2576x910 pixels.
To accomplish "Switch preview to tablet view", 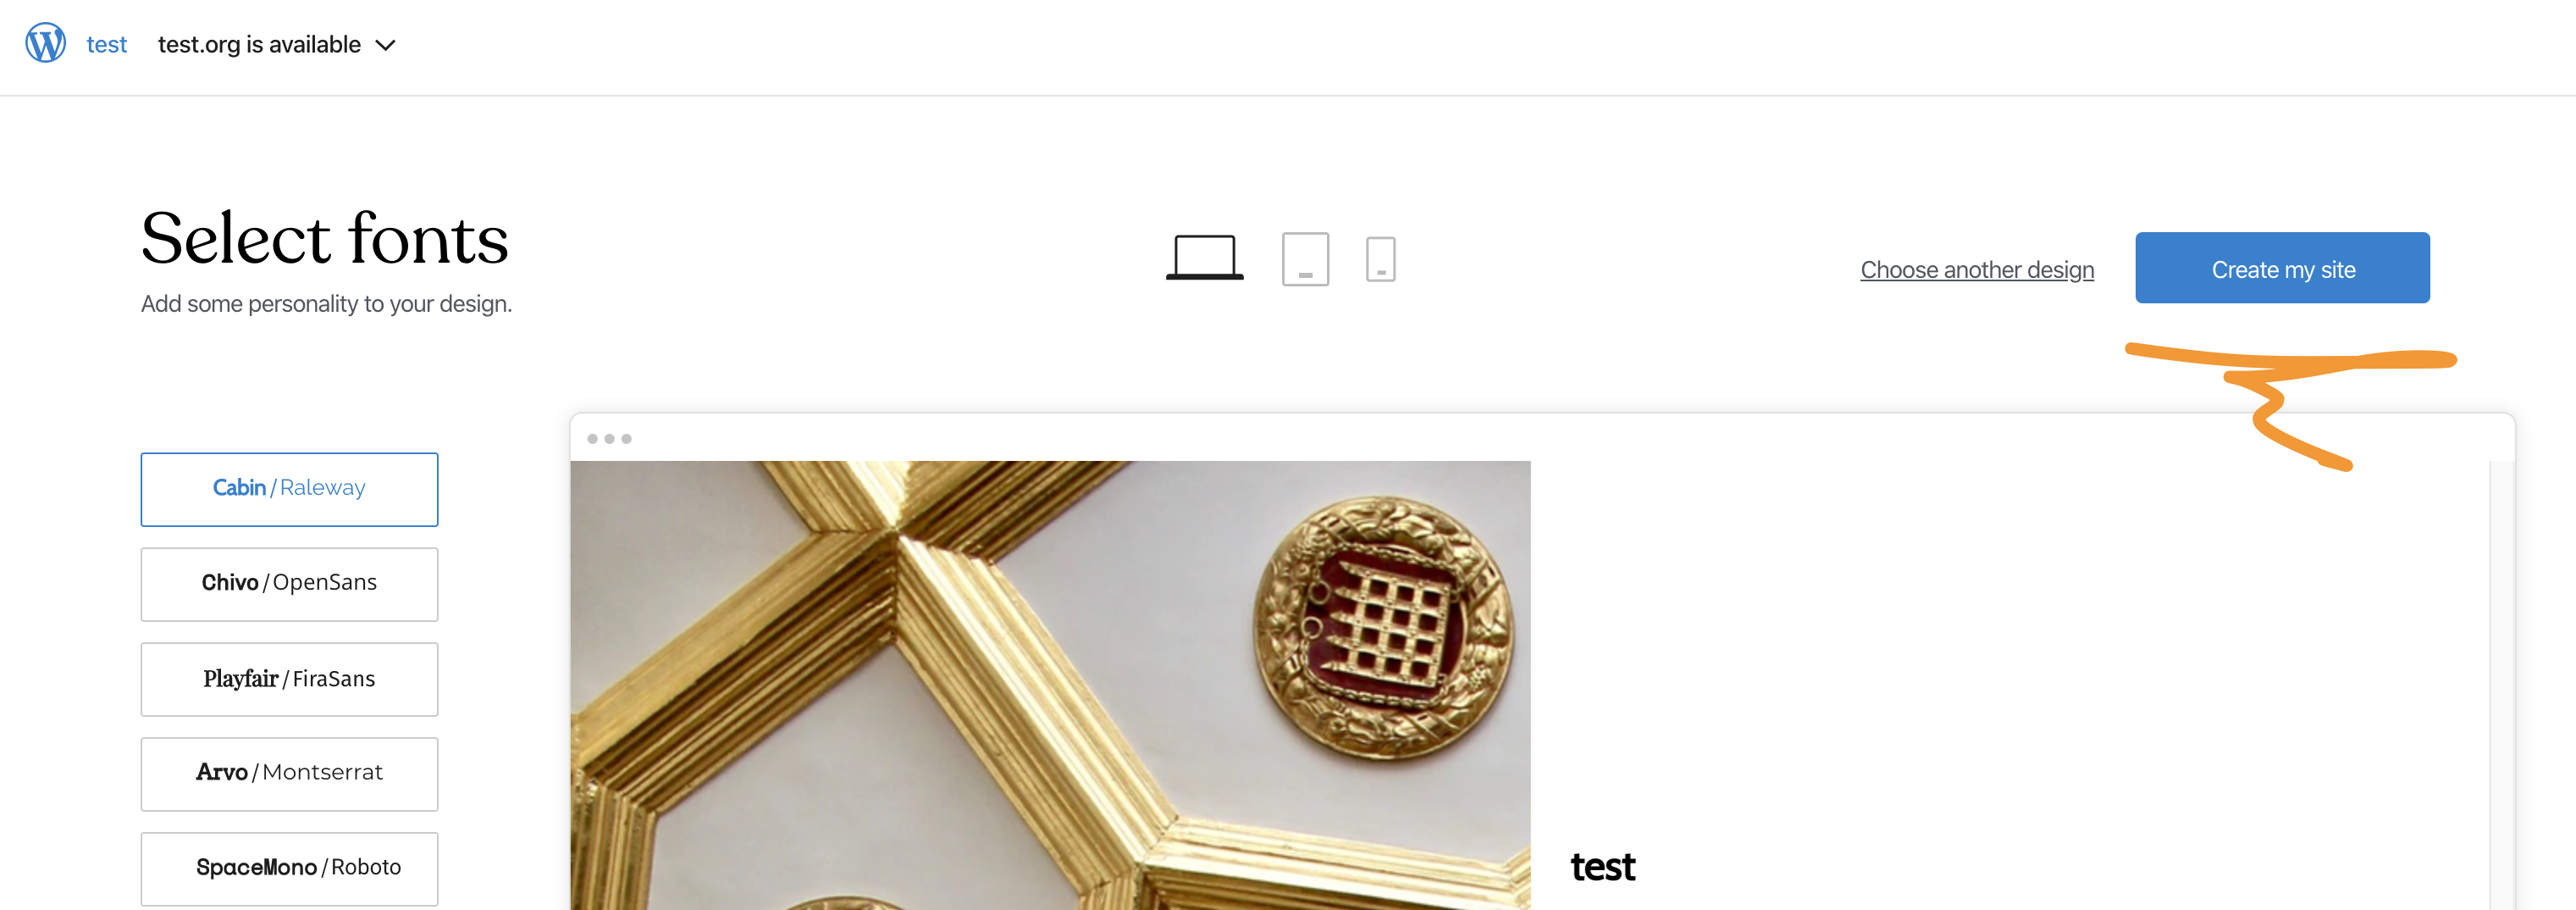I will point(1305,259).
